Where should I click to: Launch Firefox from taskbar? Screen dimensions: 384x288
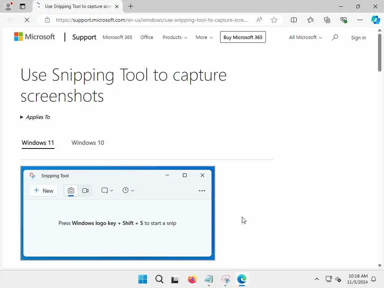pos(192,279)
